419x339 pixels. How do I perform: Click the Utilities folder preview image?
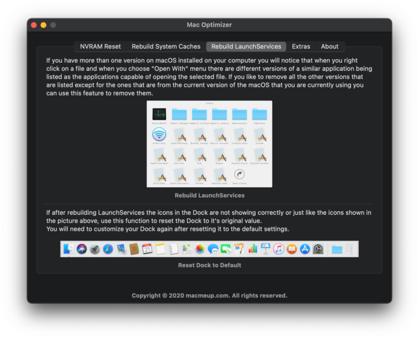click(209, 144)
